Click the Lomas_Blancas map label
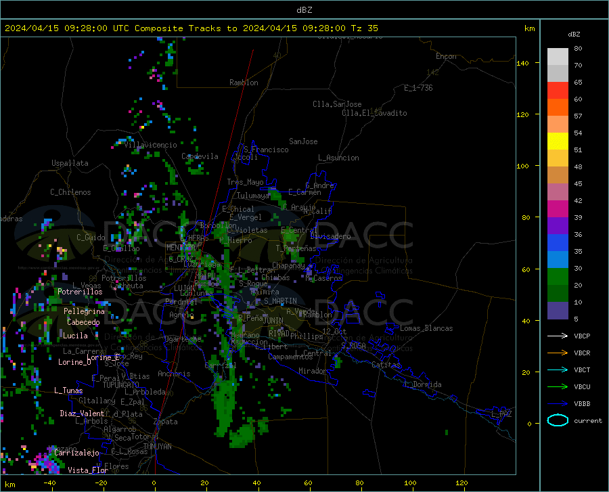Image resolution: width=609 pixels, height=492 pixels. coord(426,328)
